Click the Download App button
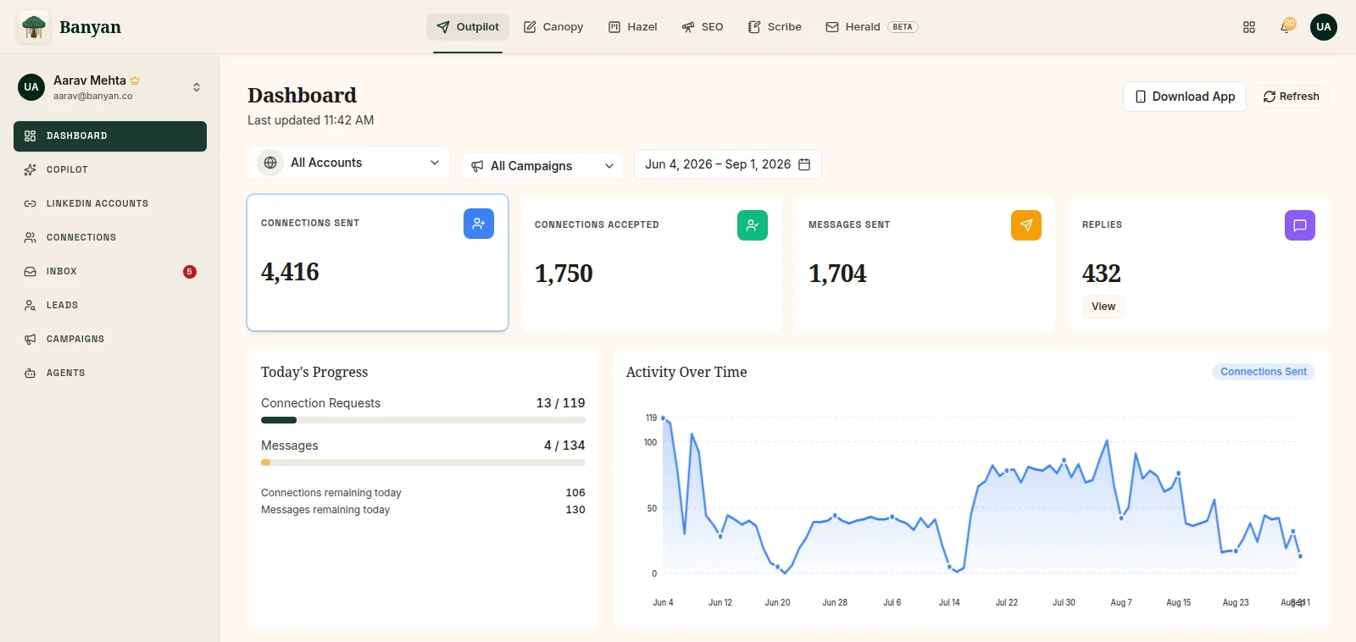The width and height of the screenshot is (1356, 642). pos(1185,97)
